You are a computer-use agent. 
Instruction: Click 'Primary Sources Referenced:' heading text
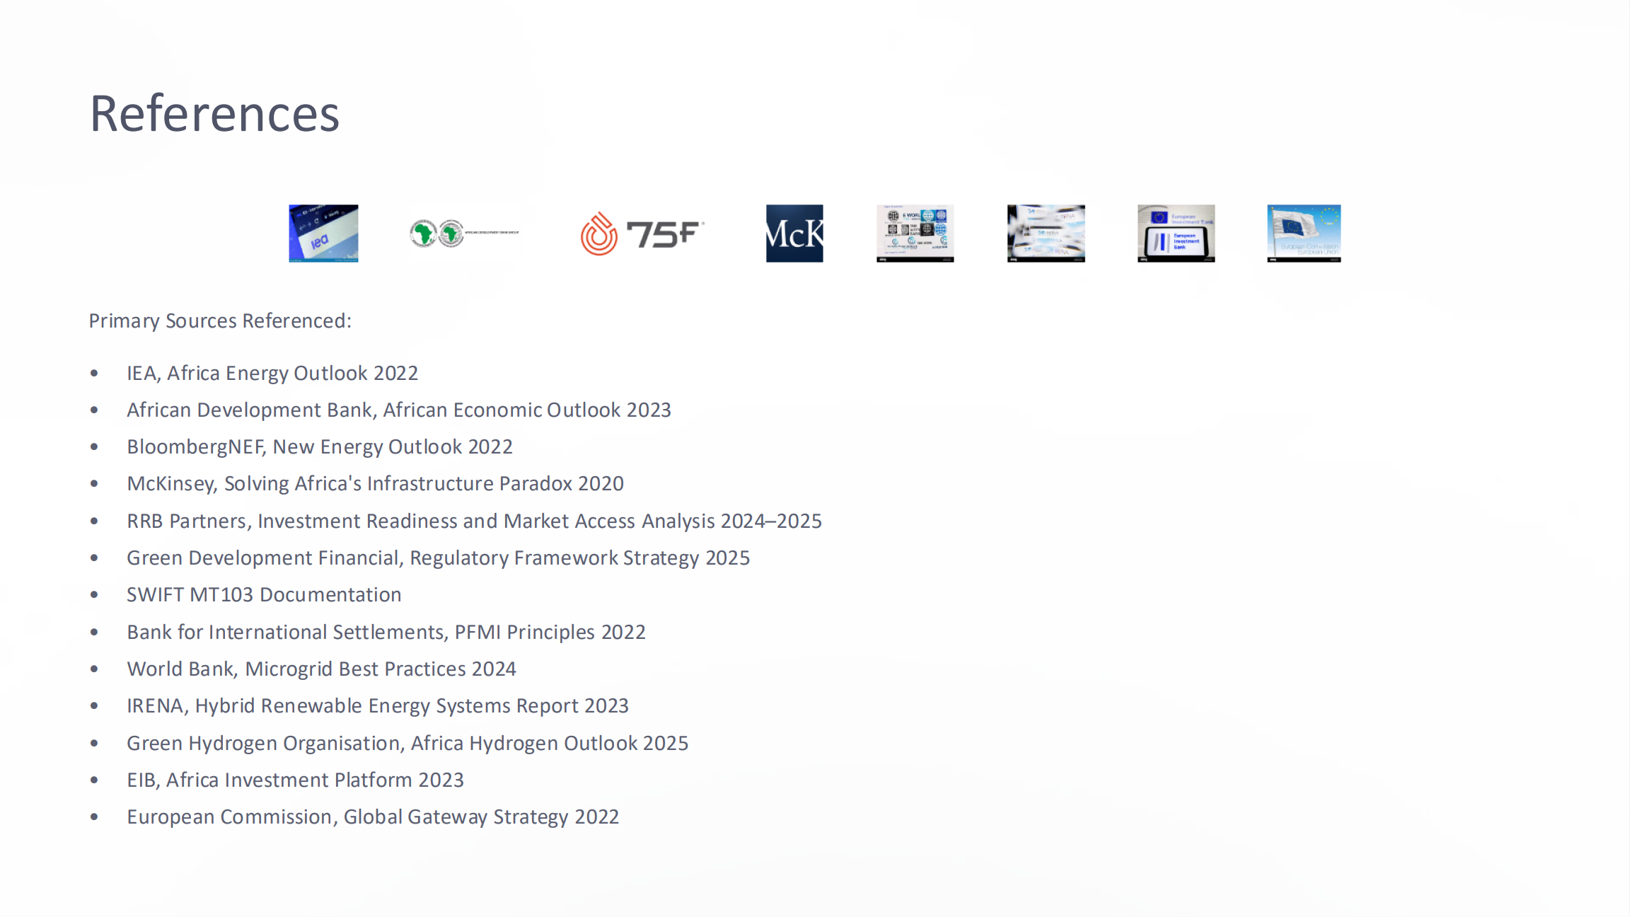(220, 321)
